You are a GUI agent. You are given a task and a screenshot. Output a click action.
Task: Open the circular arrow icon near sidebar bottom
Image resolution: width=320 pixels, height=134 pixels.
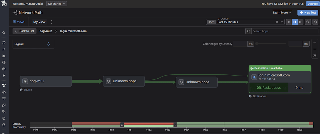point(4,125)
